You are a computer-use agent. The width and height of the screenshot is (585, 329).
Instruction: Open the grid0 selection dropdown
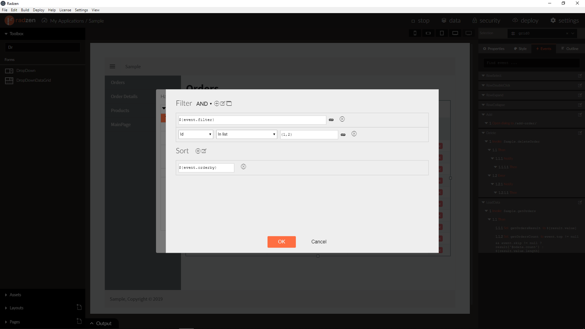573,34
